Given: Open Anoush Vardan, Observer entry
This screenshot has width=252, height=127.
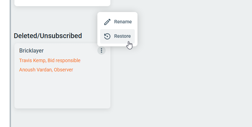Looking at the screenshot, I should [x=46, y=70].
